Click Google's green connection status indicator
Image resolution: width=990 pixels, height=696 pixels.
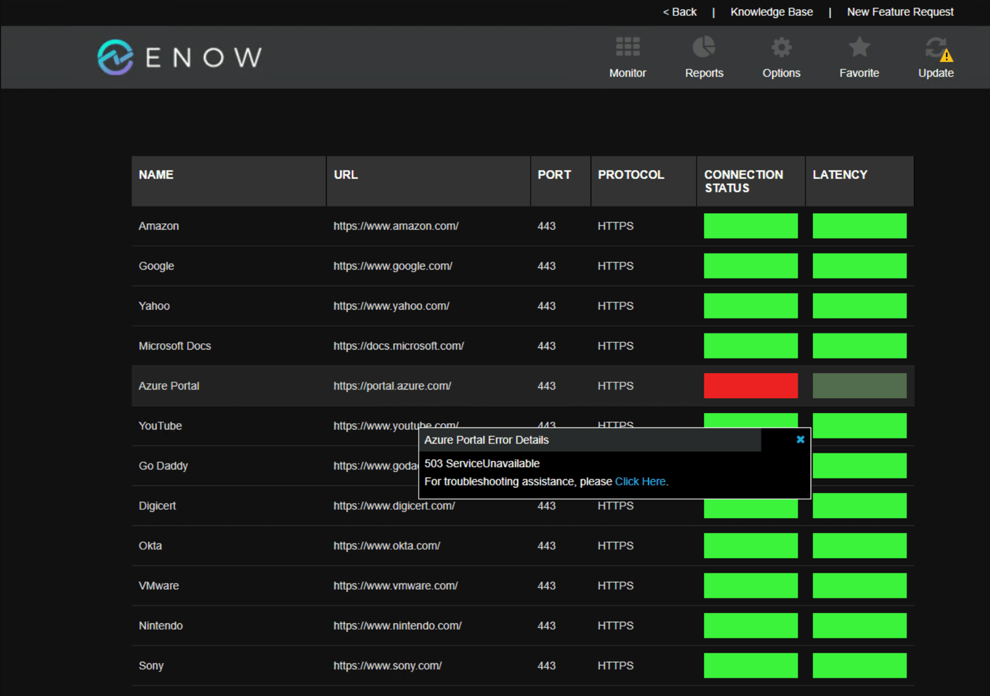(750, 266)
